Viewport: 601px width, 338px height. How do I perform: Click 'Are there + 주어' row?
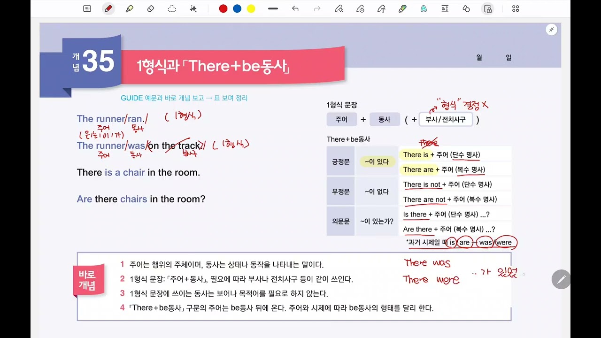(455, 230)
